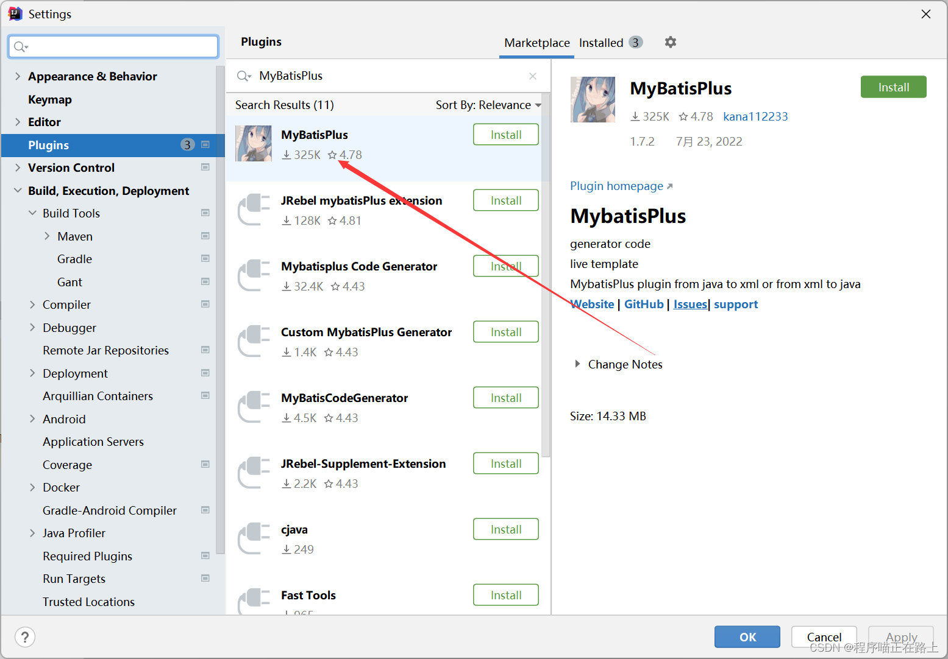This screenshot has height=659, width=948.
Task: Click the project-level icon beside Gant
Action: 205,282
